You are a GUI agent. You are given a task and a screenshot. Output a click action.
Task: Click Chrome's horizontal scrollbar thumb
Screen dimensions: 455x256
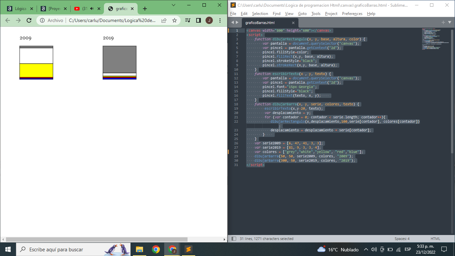tap(97, 239)
